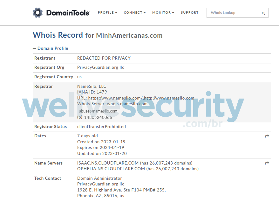The width and height of the screenshot is (279, 201).
Task: Select REDACTED FOR PRIVACY registrant value
Action: point(104,58)
